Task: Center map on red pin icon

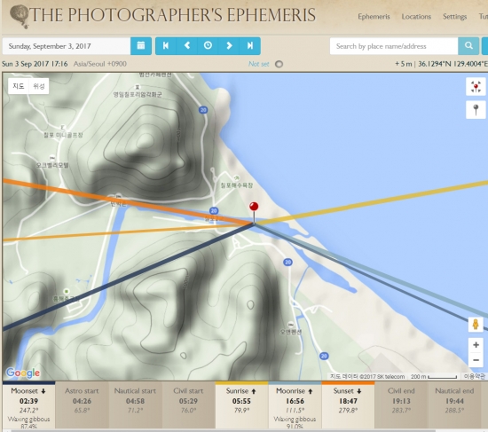Action: 476,87
